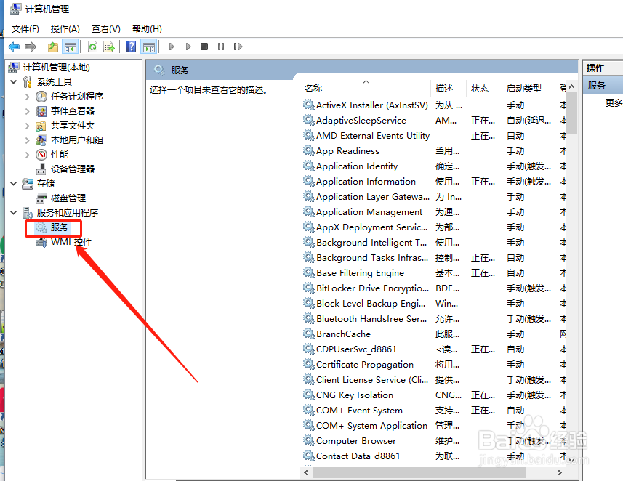This screenshot has width=623, height=481.
Task: Toggle the show/hide console tree icon
Action: [70, 47]
